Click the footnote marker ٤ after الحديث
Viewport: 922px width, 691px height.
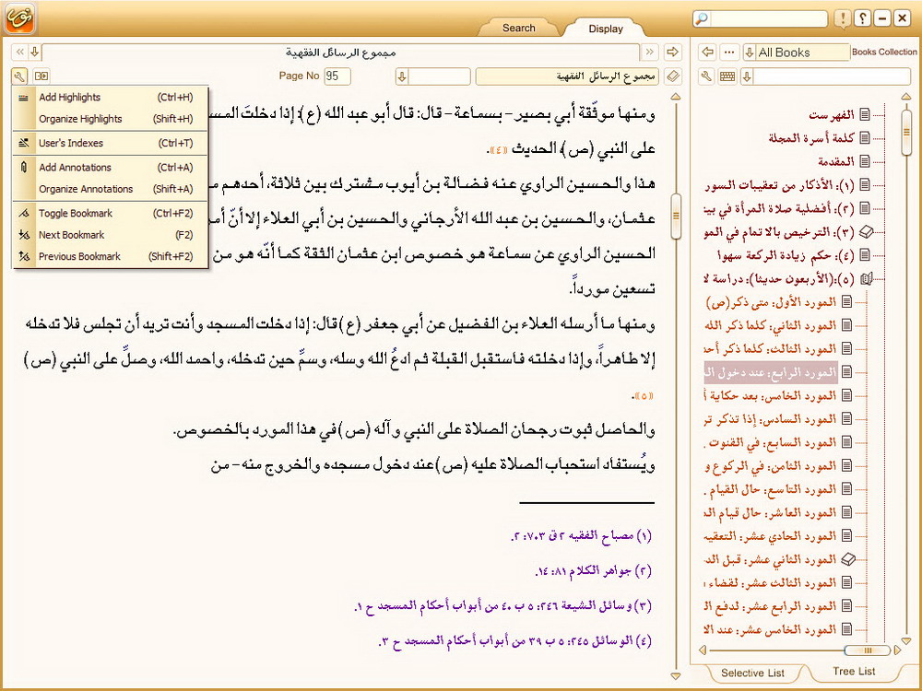(499, 150)
